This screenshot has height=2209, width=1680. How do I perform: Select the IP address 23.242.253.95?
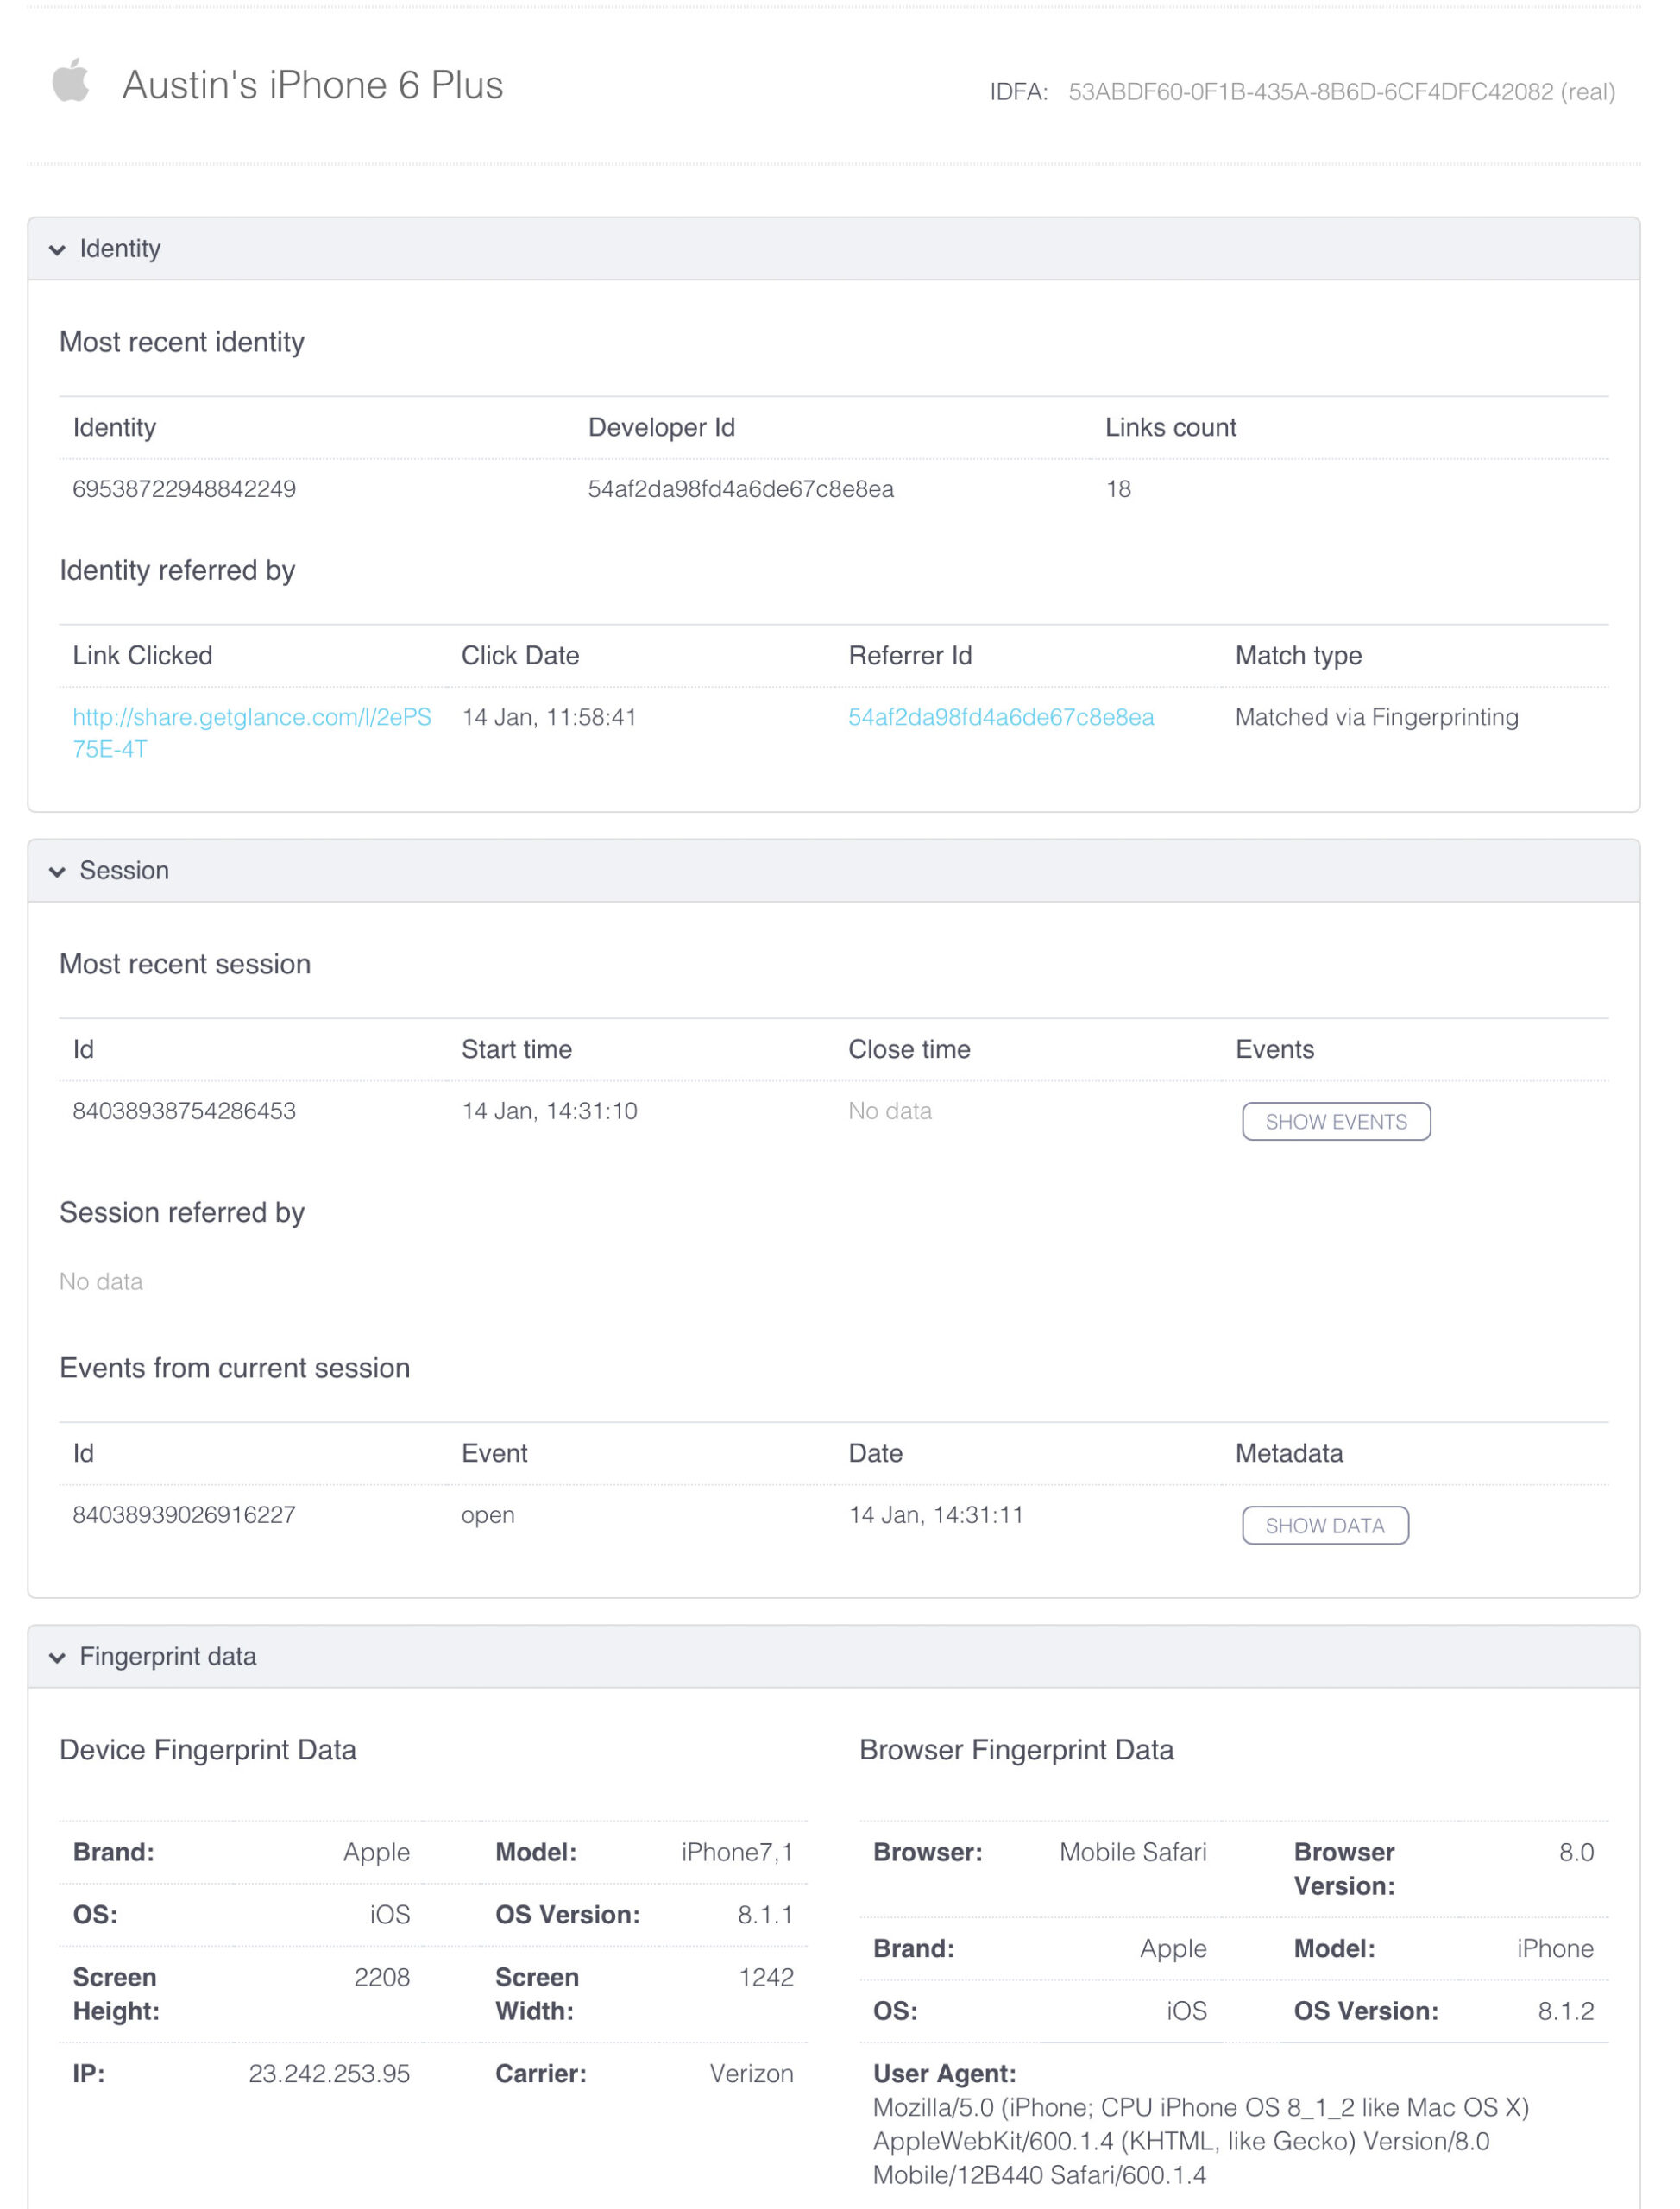330,2073
